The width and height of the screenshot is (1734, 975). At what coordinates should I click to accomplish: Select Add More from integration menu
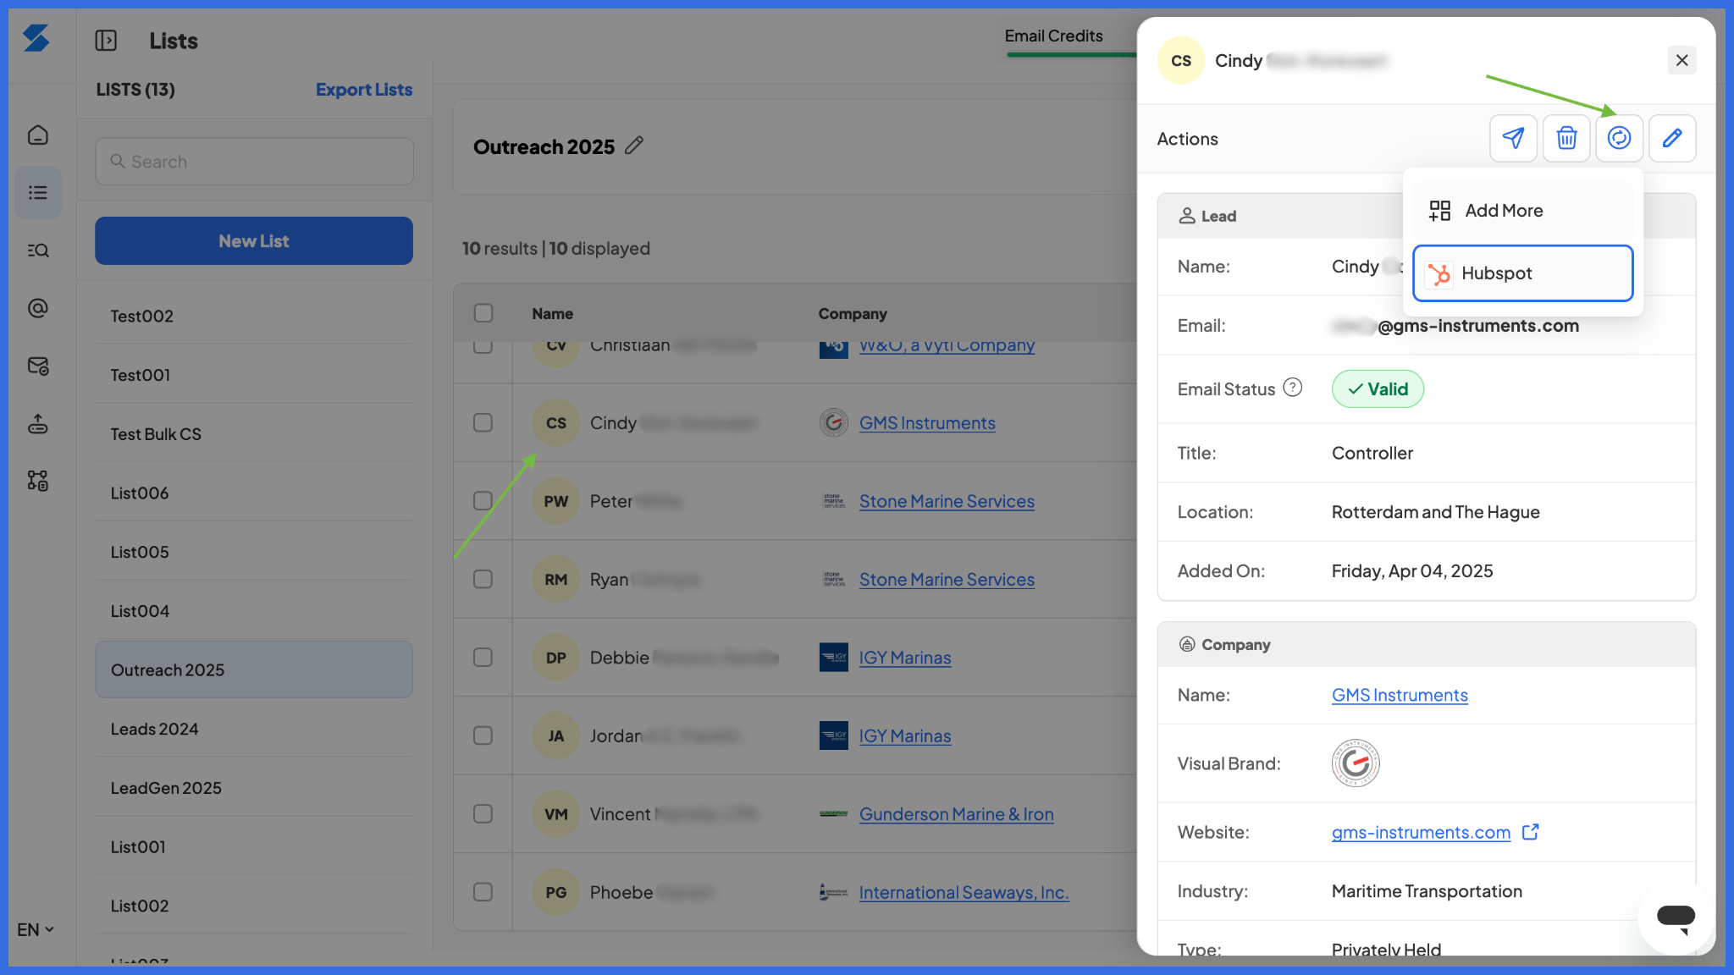point(1522,210)
